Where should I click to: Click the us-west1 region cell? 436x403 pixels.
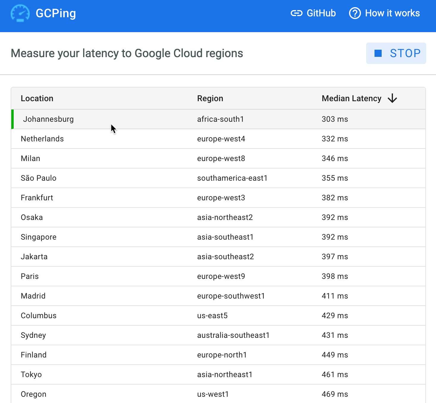(x=213, y=394)
